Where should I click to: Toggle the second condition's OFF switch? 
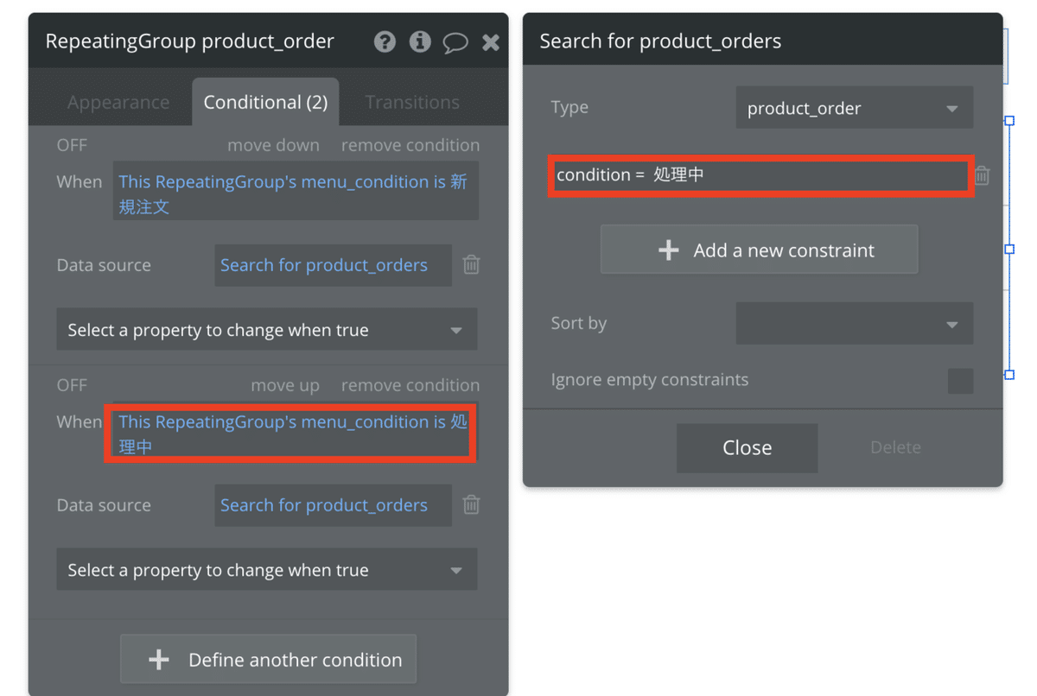coord(72,385)
